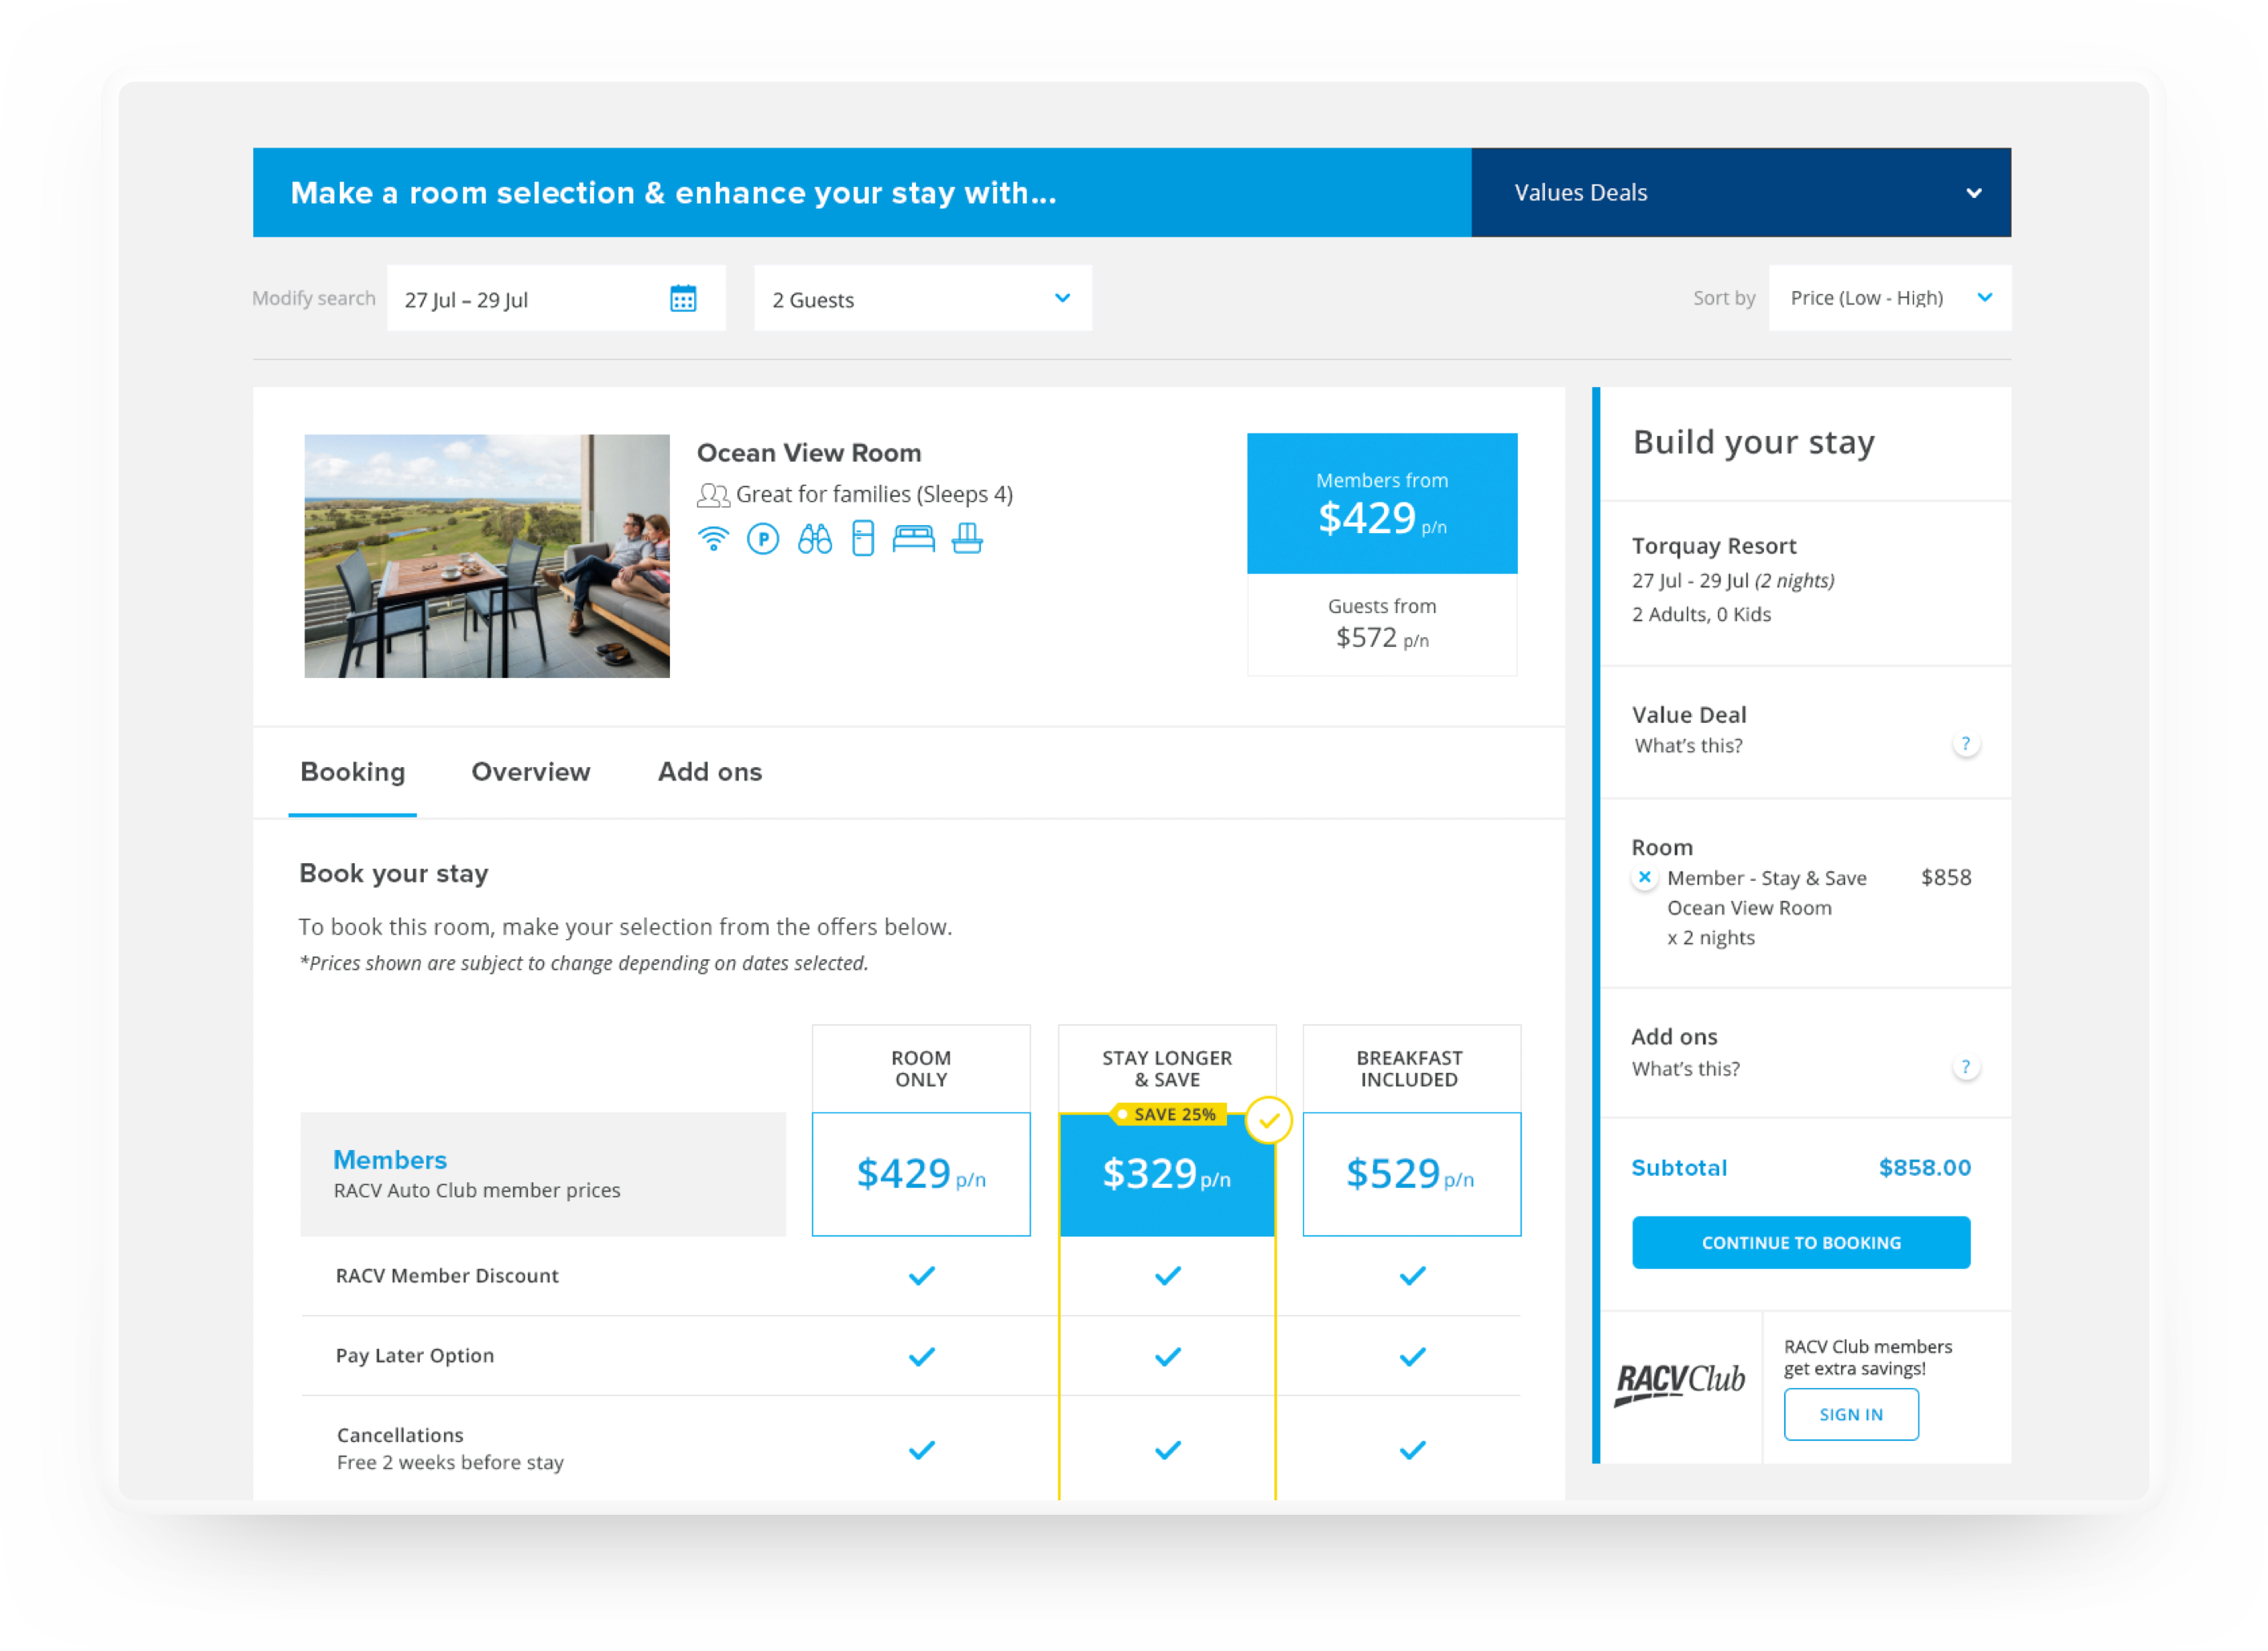
Task: Click the Sign In button
Action: click(x=1851, y=1414)
